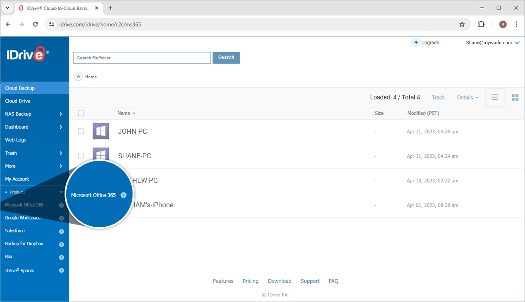525x302 pixels.
Task: Click the Upgrade arrow icon
Action: pyautogui.click(x=416, y=43)
